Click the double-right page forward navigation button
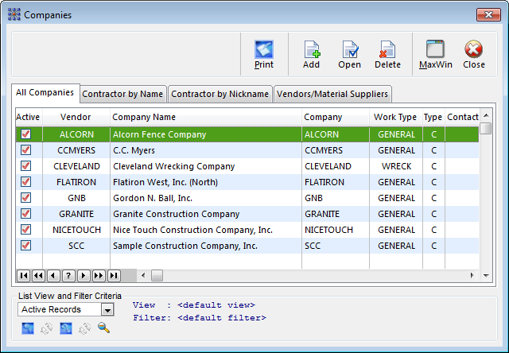 (x=99, y=276)
